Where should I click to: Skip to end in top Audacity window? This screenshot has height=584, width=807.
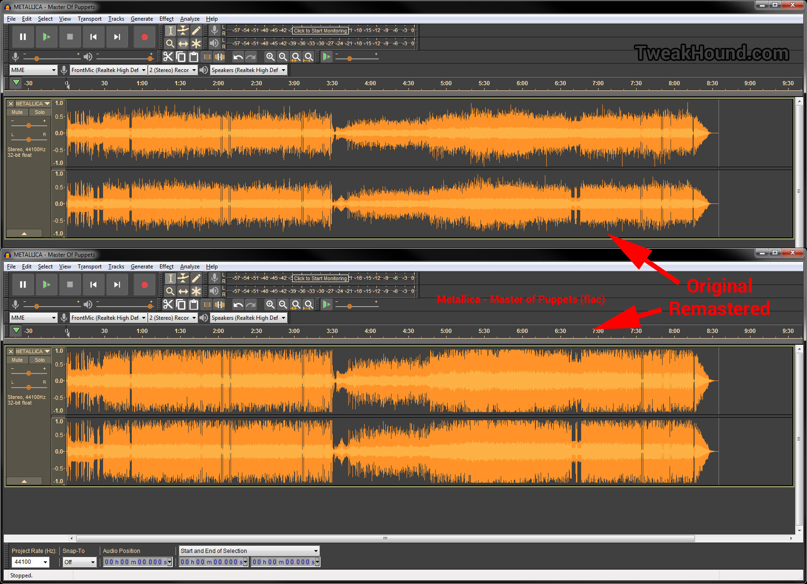(117, 37)
